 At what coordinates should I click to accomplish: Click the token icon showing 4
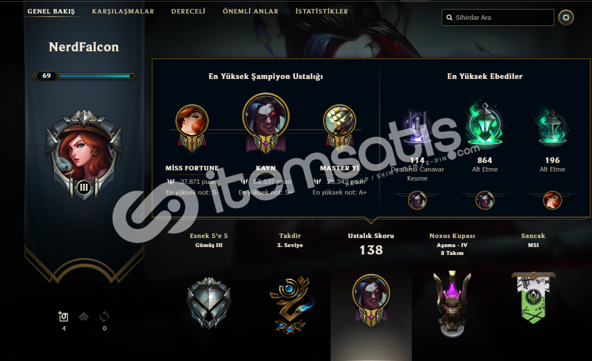click(64, 321)
